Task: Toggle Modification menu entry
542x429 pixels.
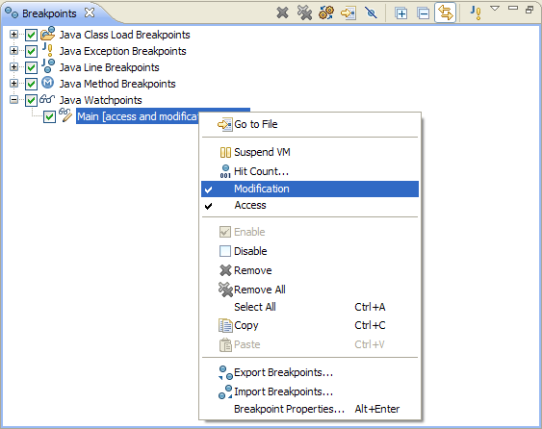Action: (310, 189)
